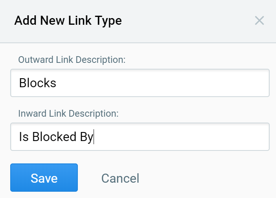Image resolution: width=276 pixels, height=198 pixels.
Task: Click the X icon in dialog header
Action: pos(259,20)
